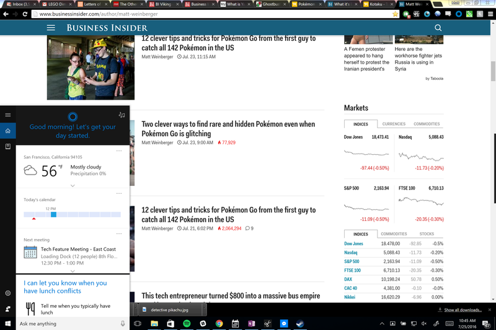Image resolution: width=496 pixels, height=330 pixels.
Task: Switch to the Inbox browser tab
Action: click(19, 4)
